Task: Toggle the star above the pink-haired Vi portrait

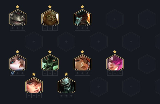Action: (x=115, y=52)
